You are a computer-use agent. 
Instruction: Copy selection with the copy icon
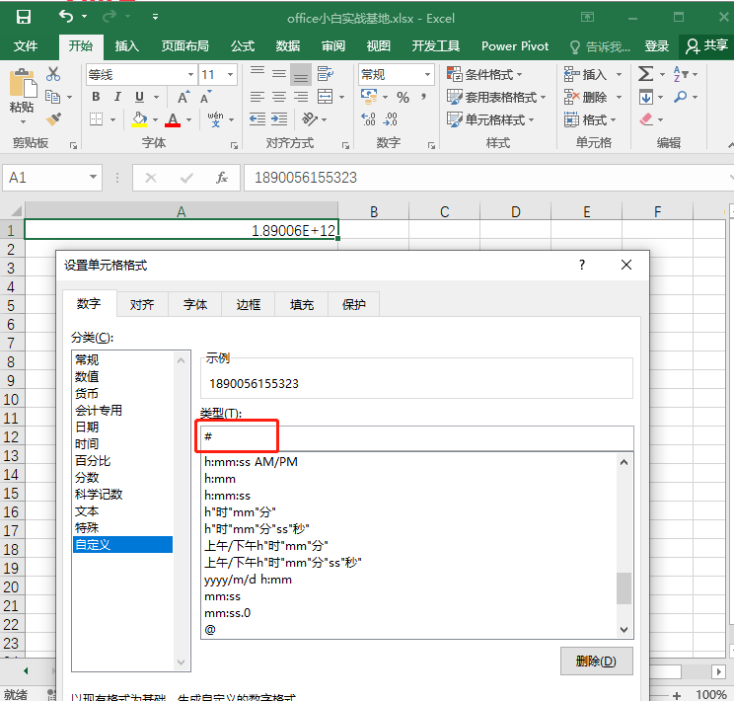pos(52,97)
